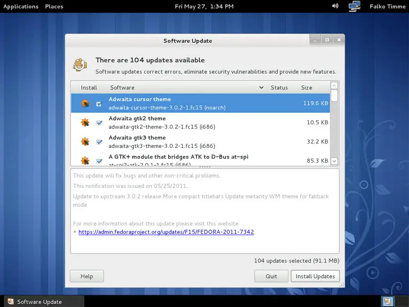Image resolution: width=409 pixels, height=307 pixels.
Task: Minimize the Software Update window
Action: click(315, 40)
